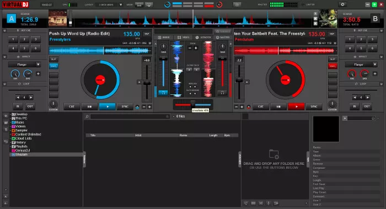The height and width of the screenshot is (209, 386).
Task: Toggle loop IN on deck A
Action: pyautogui.click(x=18, y=106)
